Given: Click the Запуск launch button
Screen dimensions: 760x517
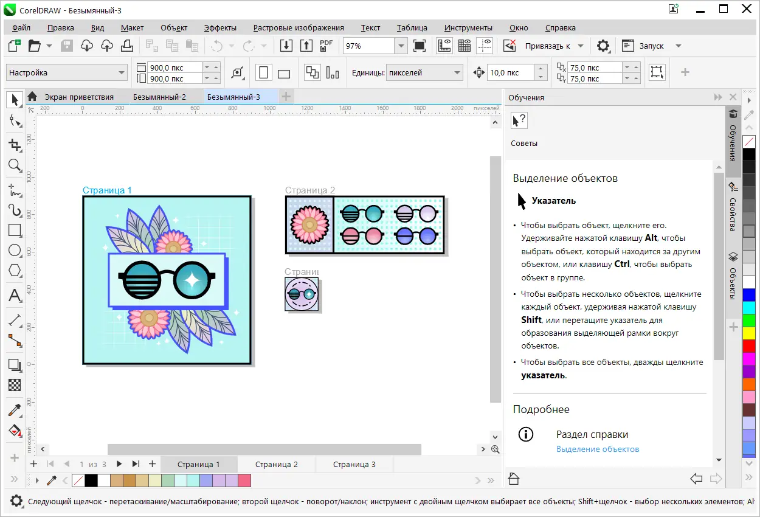Looking at the screenshot, I should [x=651, y=46].
